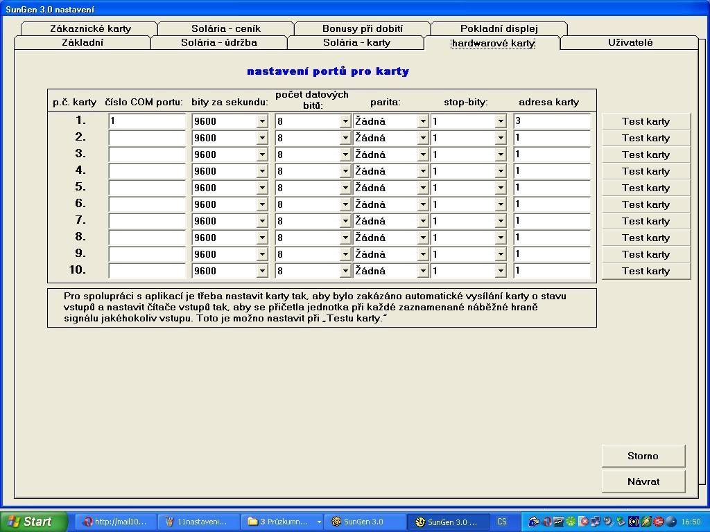
Task: Open bity za sekundu dropdown for card 2
Action: [262, 138]
